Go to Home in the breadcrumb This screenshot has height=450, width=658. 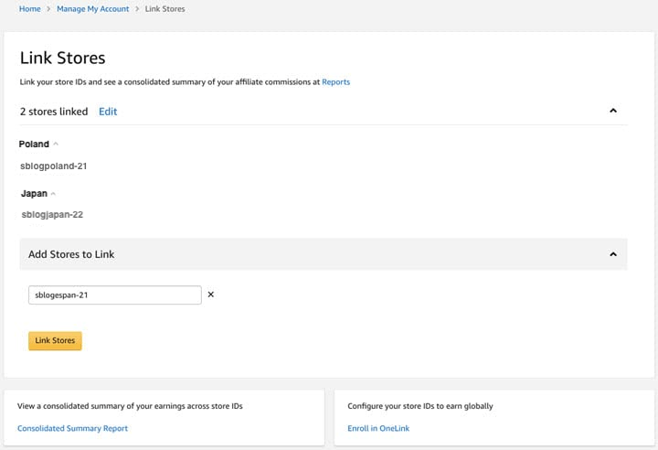(x=29, y=8)
